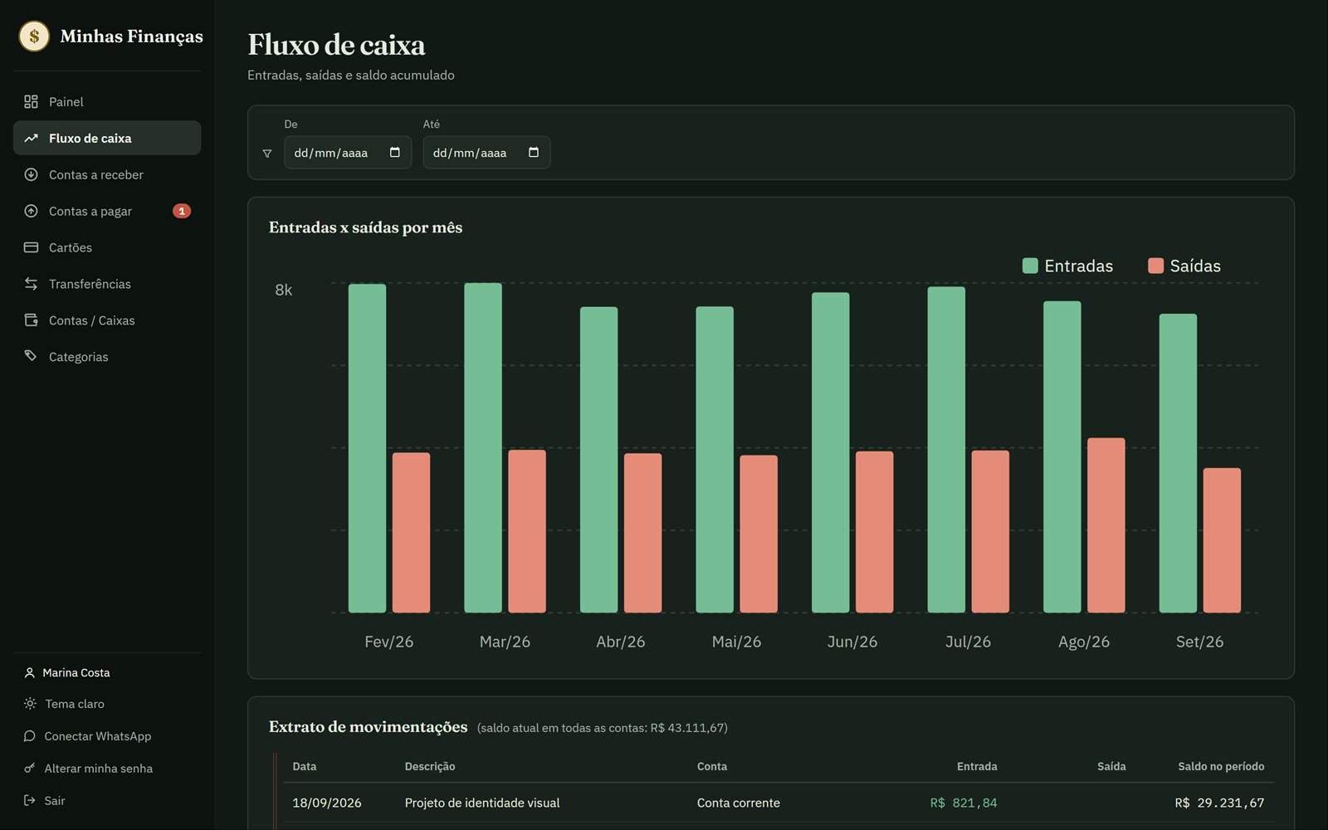The image size is (1328, 830).
Task: Click the R$ 821,84 entrada value
Action: 964,803
